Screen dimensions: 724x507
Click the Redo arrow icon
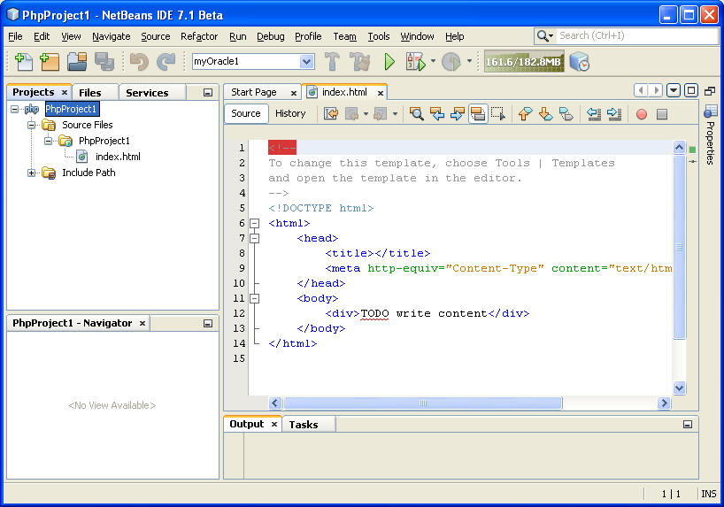pos(166,61)
